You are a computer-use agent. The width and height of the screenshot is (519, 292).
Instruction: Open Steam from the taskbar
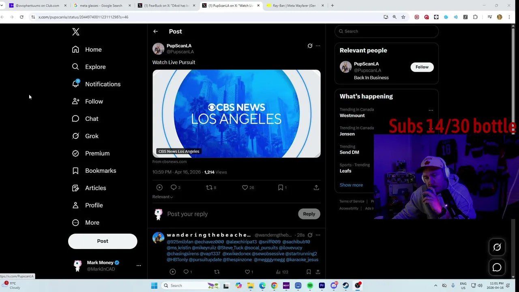coord(345,286)
